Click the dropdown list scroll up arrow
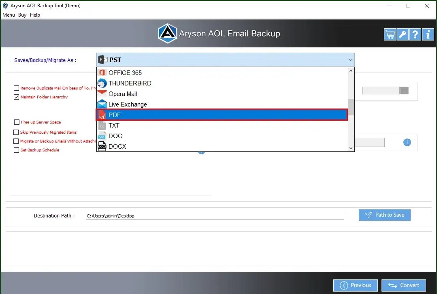Viewport: 437px width, 294px height. tap(351, 71)
